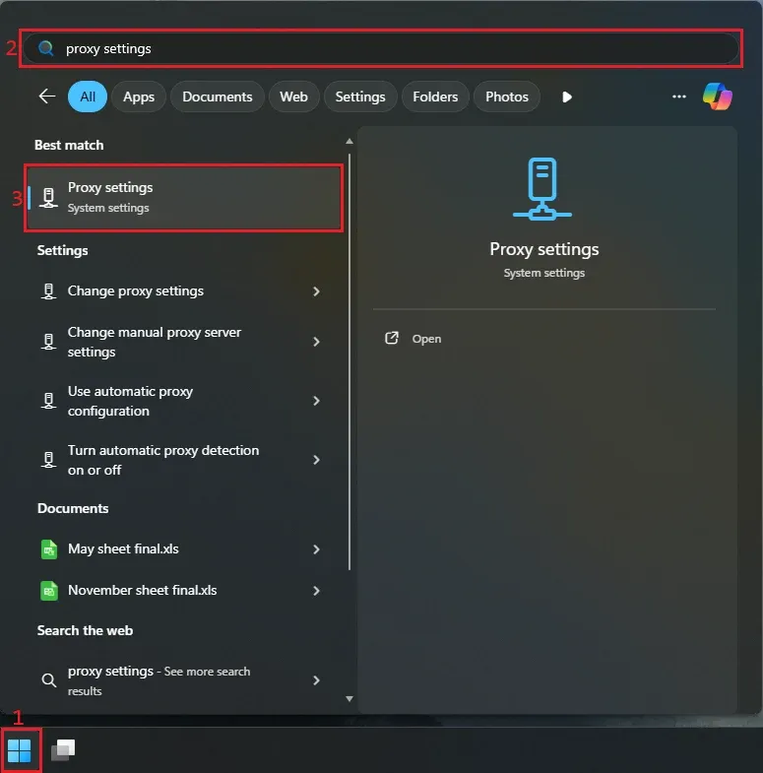Viewport: 763px width, 773px height.
Task: Click the large Proxy settings preview icon
Action: (x=543, y=189)
